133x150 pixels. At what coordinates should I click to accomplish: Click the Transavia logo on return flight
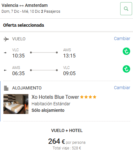point(126,69)
